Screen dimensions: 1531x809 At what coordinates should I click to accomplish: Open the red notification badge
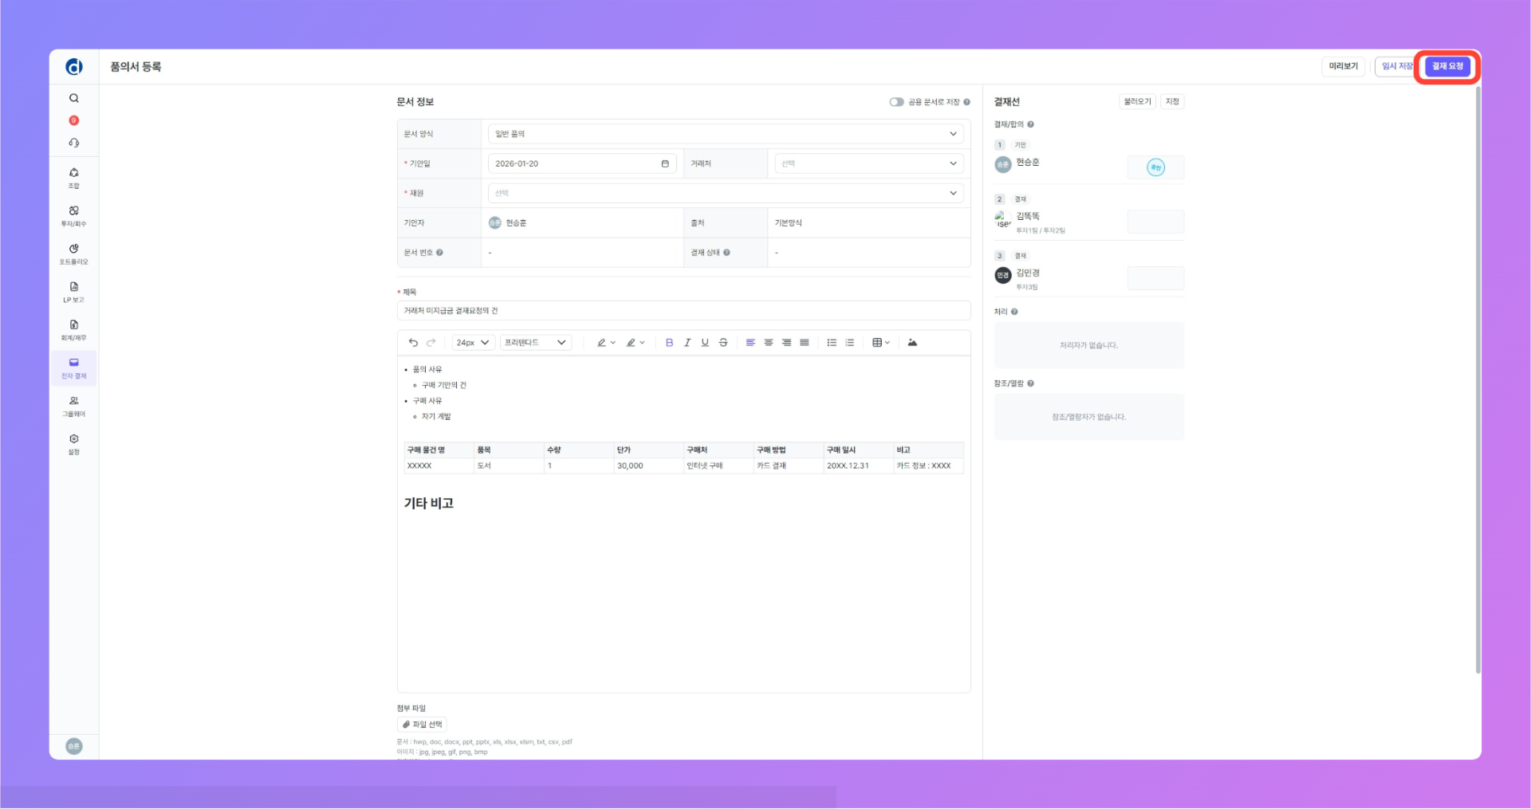tap(73, 120)
